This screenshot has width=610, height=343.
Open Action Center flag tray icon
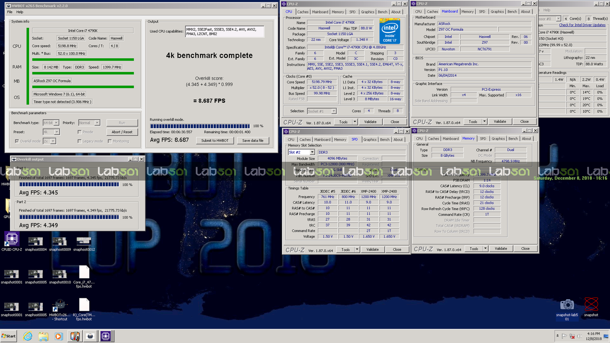[x=564, y=336]
